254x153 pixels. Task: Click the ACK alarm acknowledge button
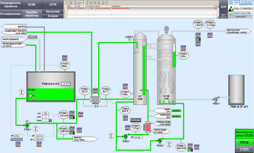coord(223,7)
